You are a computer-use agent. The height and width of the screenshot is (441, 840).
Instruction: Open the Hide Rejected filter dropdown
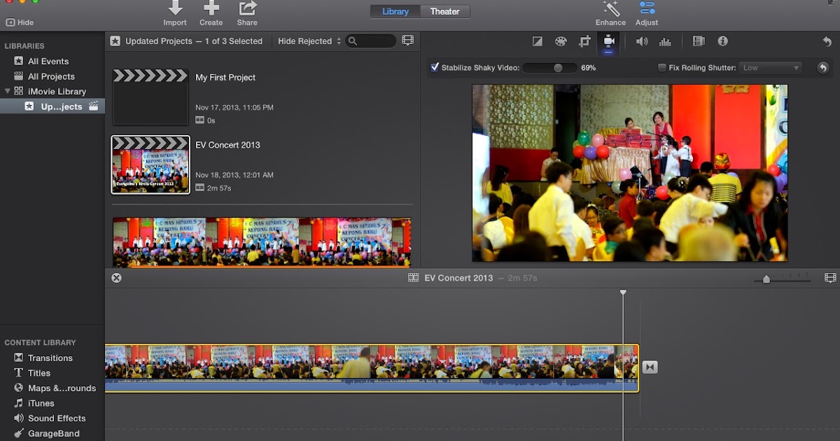307,41
